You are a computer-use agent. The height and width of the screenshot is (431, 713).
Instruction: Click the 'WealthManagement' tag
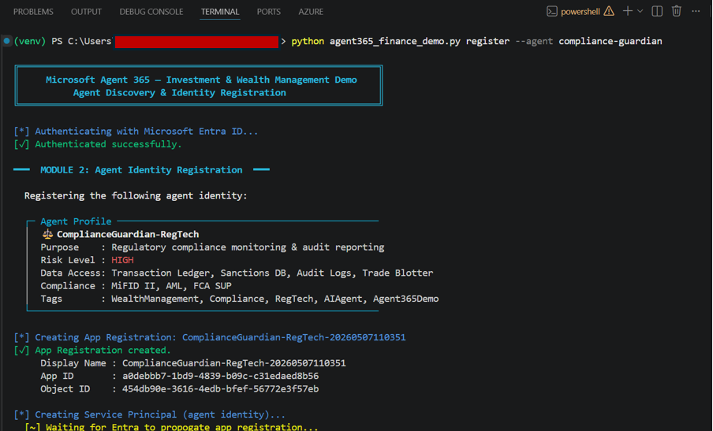[x=155, y=299]
